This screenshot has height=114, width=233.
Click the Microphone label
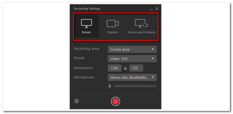pyautogui.click(x=84, y=77)
